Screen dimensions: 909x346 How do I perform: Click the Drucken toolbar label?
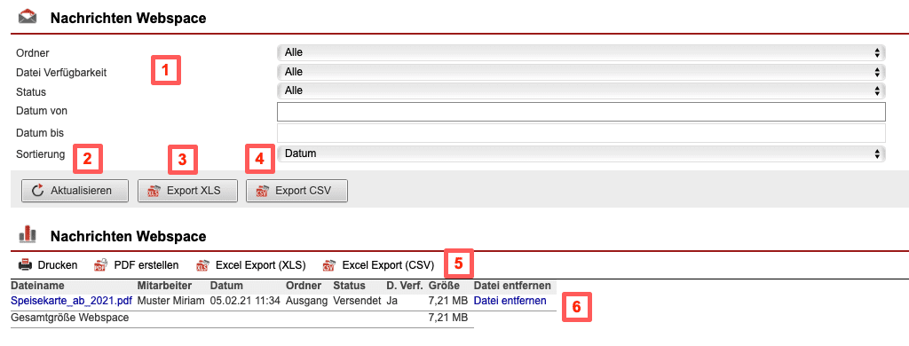coord(58,265)
